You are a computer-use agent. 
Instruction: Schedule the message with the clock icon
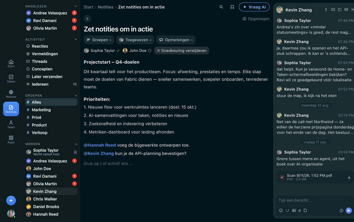click(341, 211)
